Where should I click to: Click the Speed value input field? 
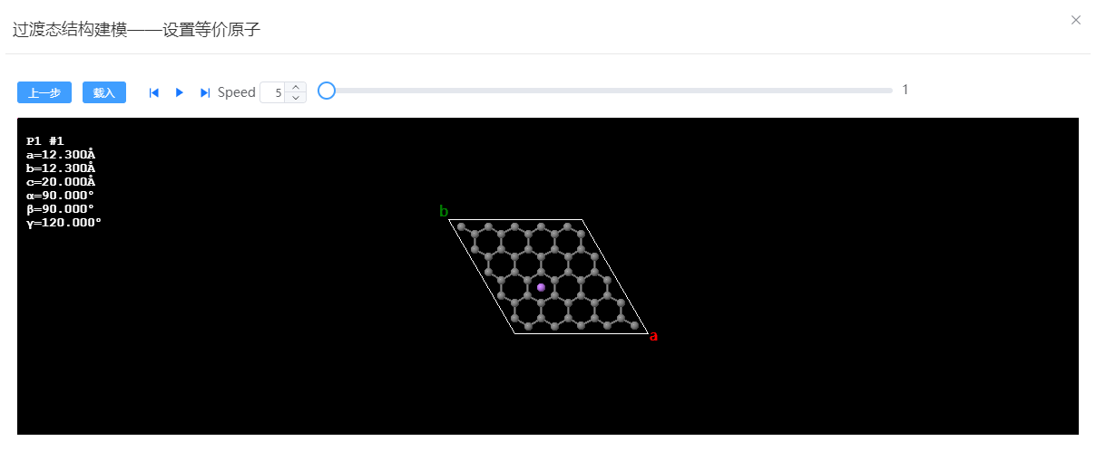tap(273, 92)
